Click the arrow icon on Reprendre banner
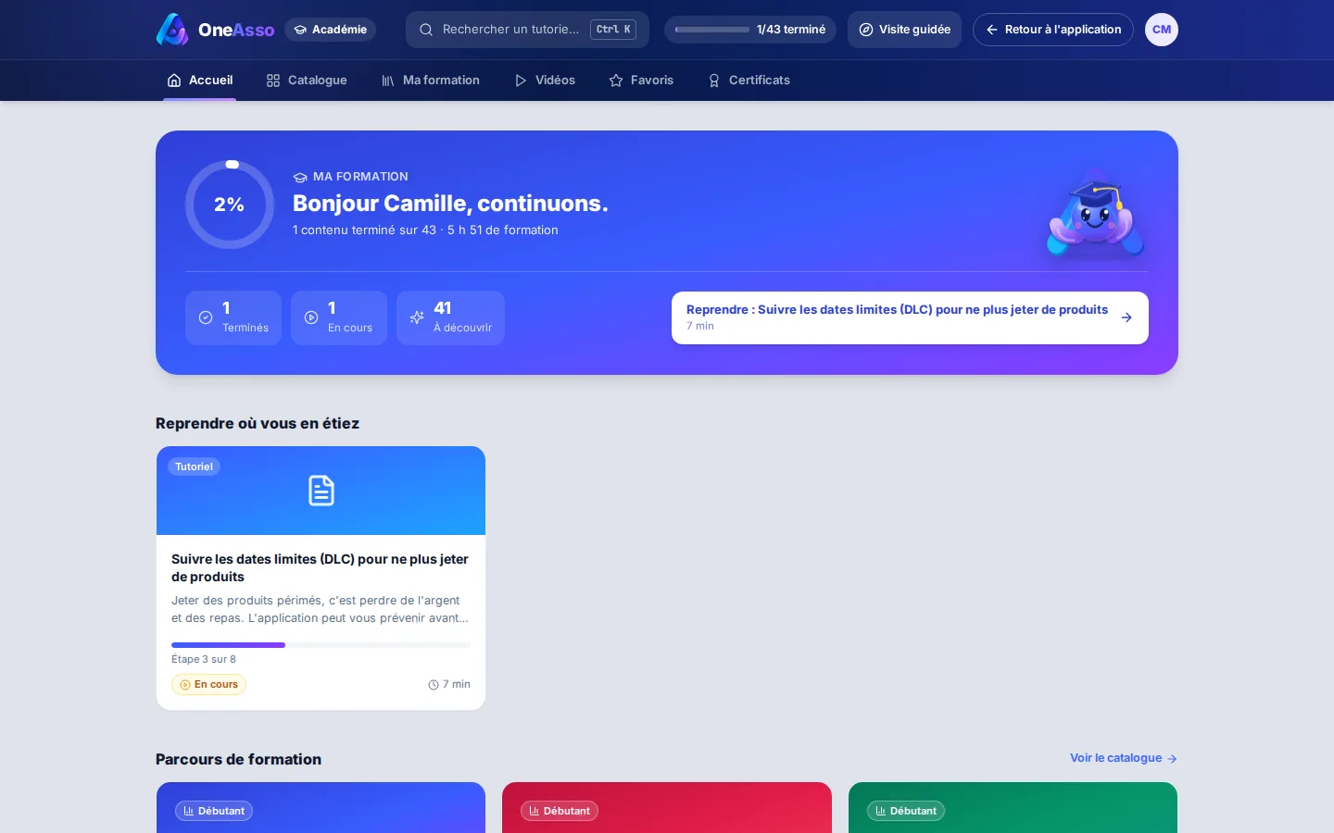Screen dimensions: 1334x833 (x=1126, y=317)
